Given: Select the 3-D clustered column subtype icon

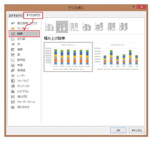Looking at the screenshot, I should tap(87, 27).
